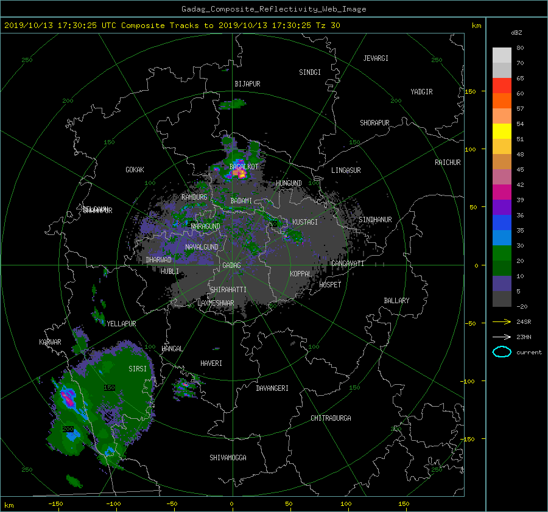Select the magenta 39 dBZ color swatch
Image resolution: width=548 pixels, height=512 pixels.
click(502, 192)
